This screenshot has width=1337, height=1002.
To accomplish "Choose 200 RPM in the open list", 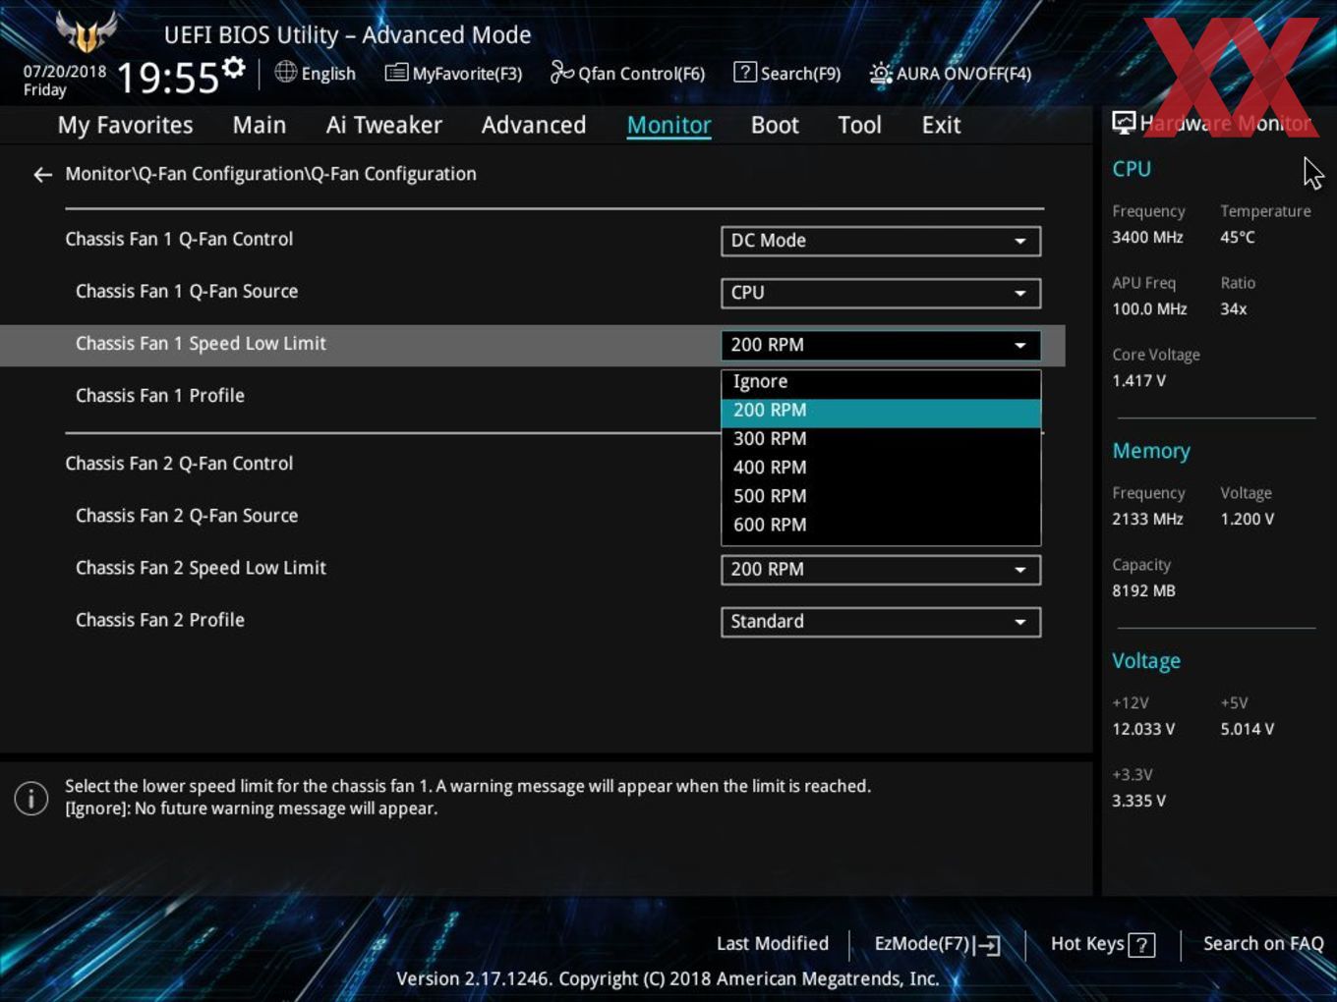I will (881, 411).
